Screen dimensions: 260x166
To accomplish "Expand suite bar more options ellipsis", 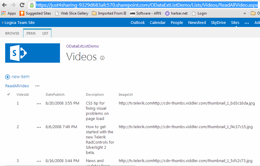I will [x=247, y=23].
